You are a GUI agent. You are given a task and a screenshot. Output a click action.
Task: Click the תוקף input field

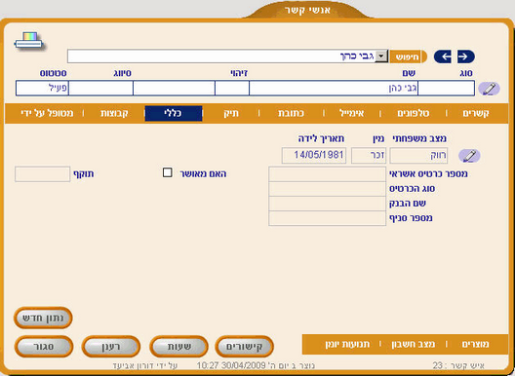tap(42, 174)
